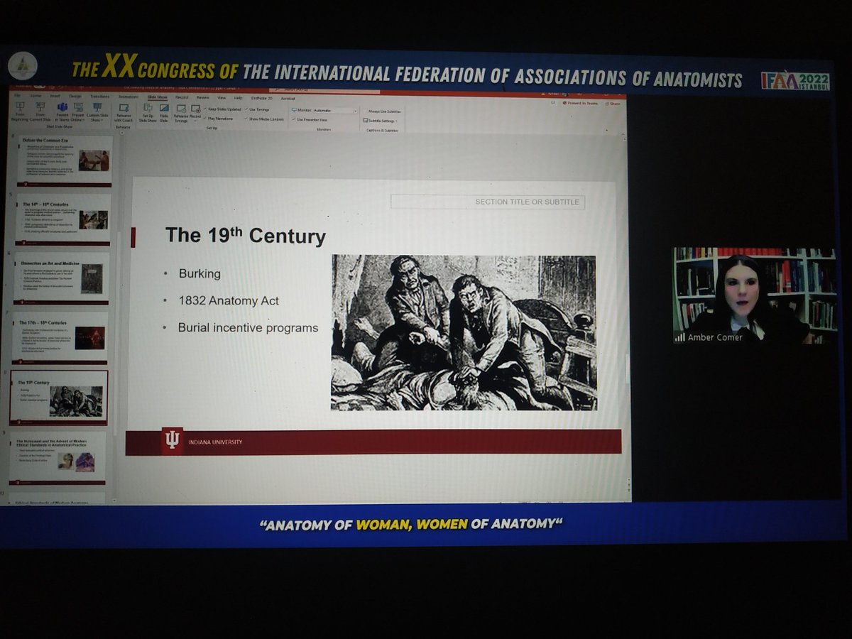Viewport: 852px width, 639px height.
Task: Open the Design ribbon tab
Action: pyautogui.click(x=75, y=97)
